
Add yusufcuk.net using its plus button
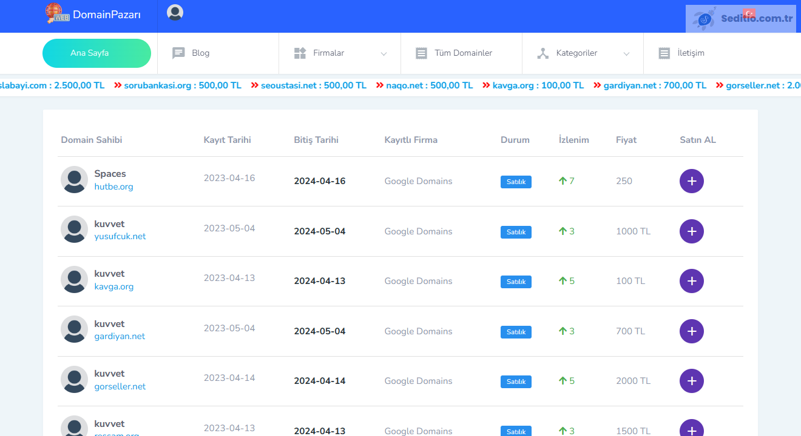(691, 231)
